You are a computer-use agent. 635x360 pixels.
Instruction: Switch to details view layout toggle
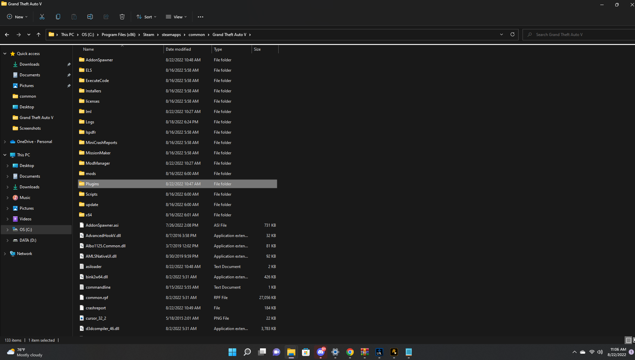click(x=628, y=340)
